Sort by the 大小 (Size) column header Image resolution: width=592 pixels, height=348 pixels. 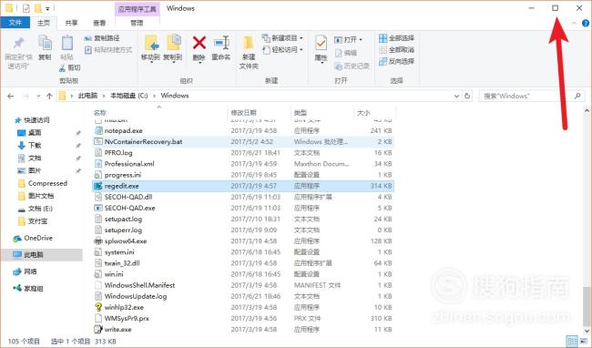coord(374,112)
